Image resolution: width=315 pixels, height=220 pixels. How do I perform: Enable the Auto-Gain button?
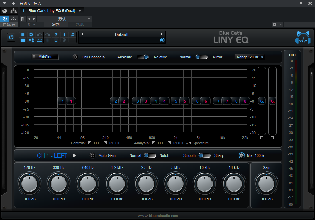pos(93,155)
